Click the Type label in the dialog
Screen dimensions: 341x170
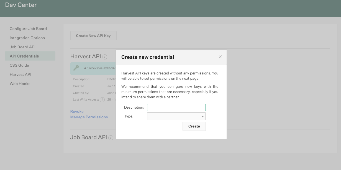coord(129,116)
